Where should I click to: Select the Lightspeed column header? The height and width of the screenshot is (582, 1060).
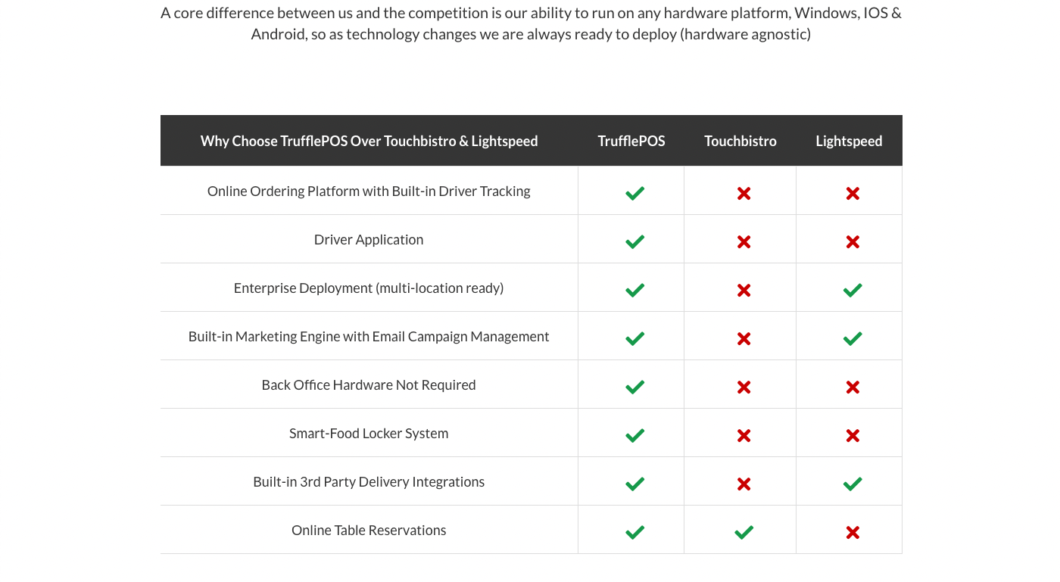(x=849, y=141)
